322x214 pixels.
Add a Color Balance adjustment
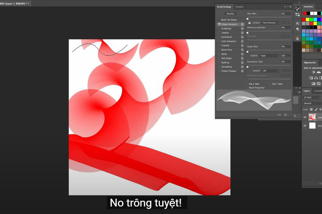[x=316, y=78]
